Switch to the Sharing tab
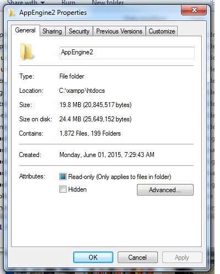 point(52,31)
